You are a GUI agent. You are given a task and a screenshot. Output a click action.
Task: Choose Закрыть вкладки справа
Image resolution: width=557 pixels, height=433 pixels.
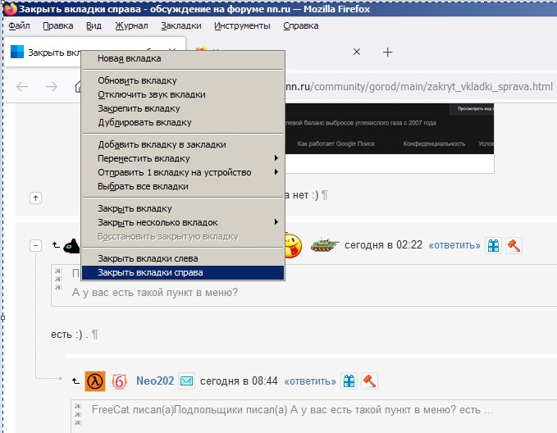click(183, 272)
